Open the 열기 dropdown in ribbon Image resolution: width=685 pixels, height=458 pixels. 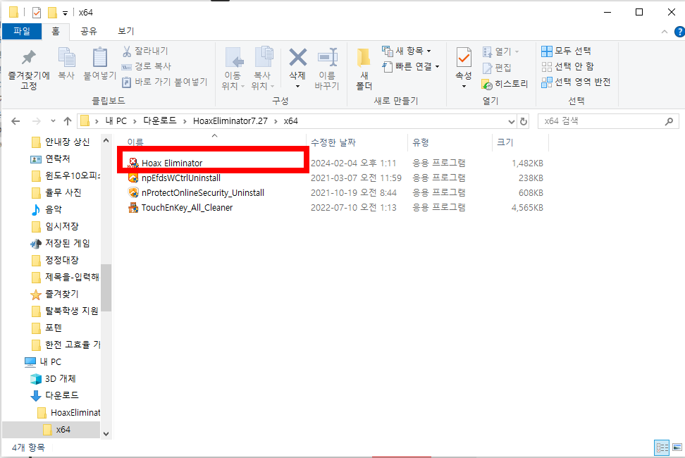pyautogui.click(x=500, y=51)
